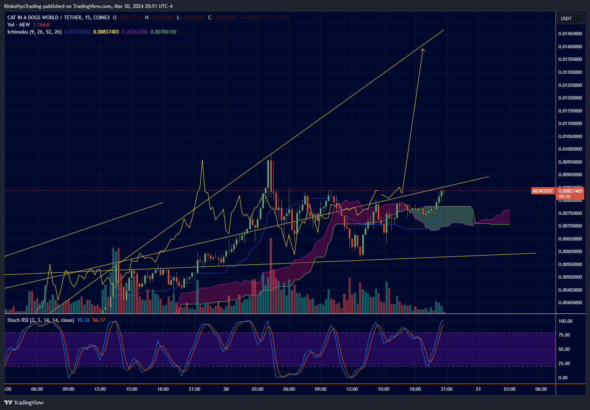Click the 100.00 Stoch RSI axis label
The image size is (590, 410).
pos(565,321)
